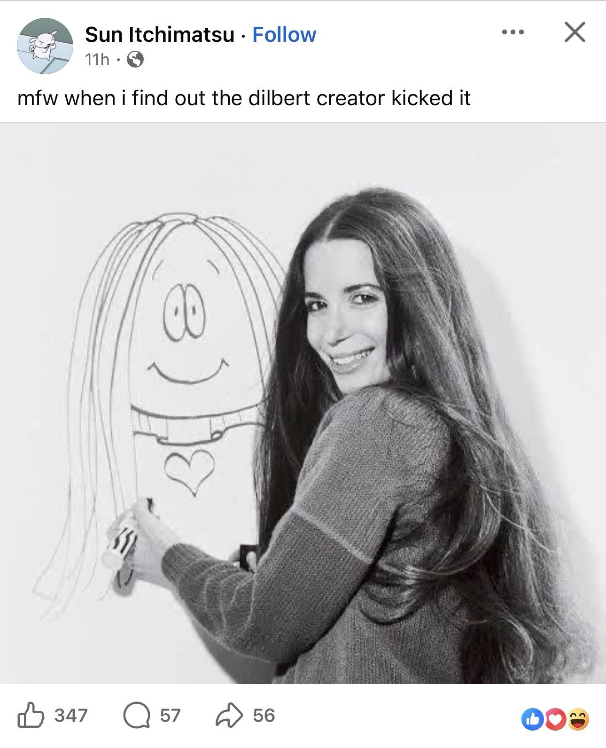606x748 pixels.
Task: View the 347 likes count
Action: point(71,715)
